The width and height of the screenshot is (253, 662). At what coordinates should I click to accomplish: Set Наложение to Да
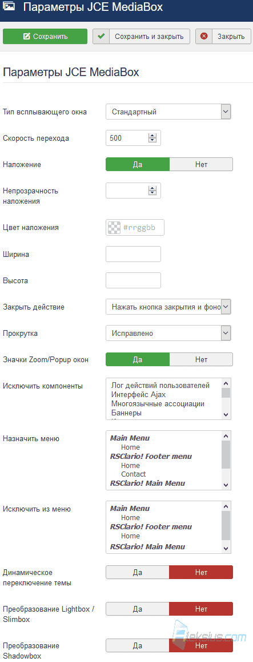coord(138,164)
